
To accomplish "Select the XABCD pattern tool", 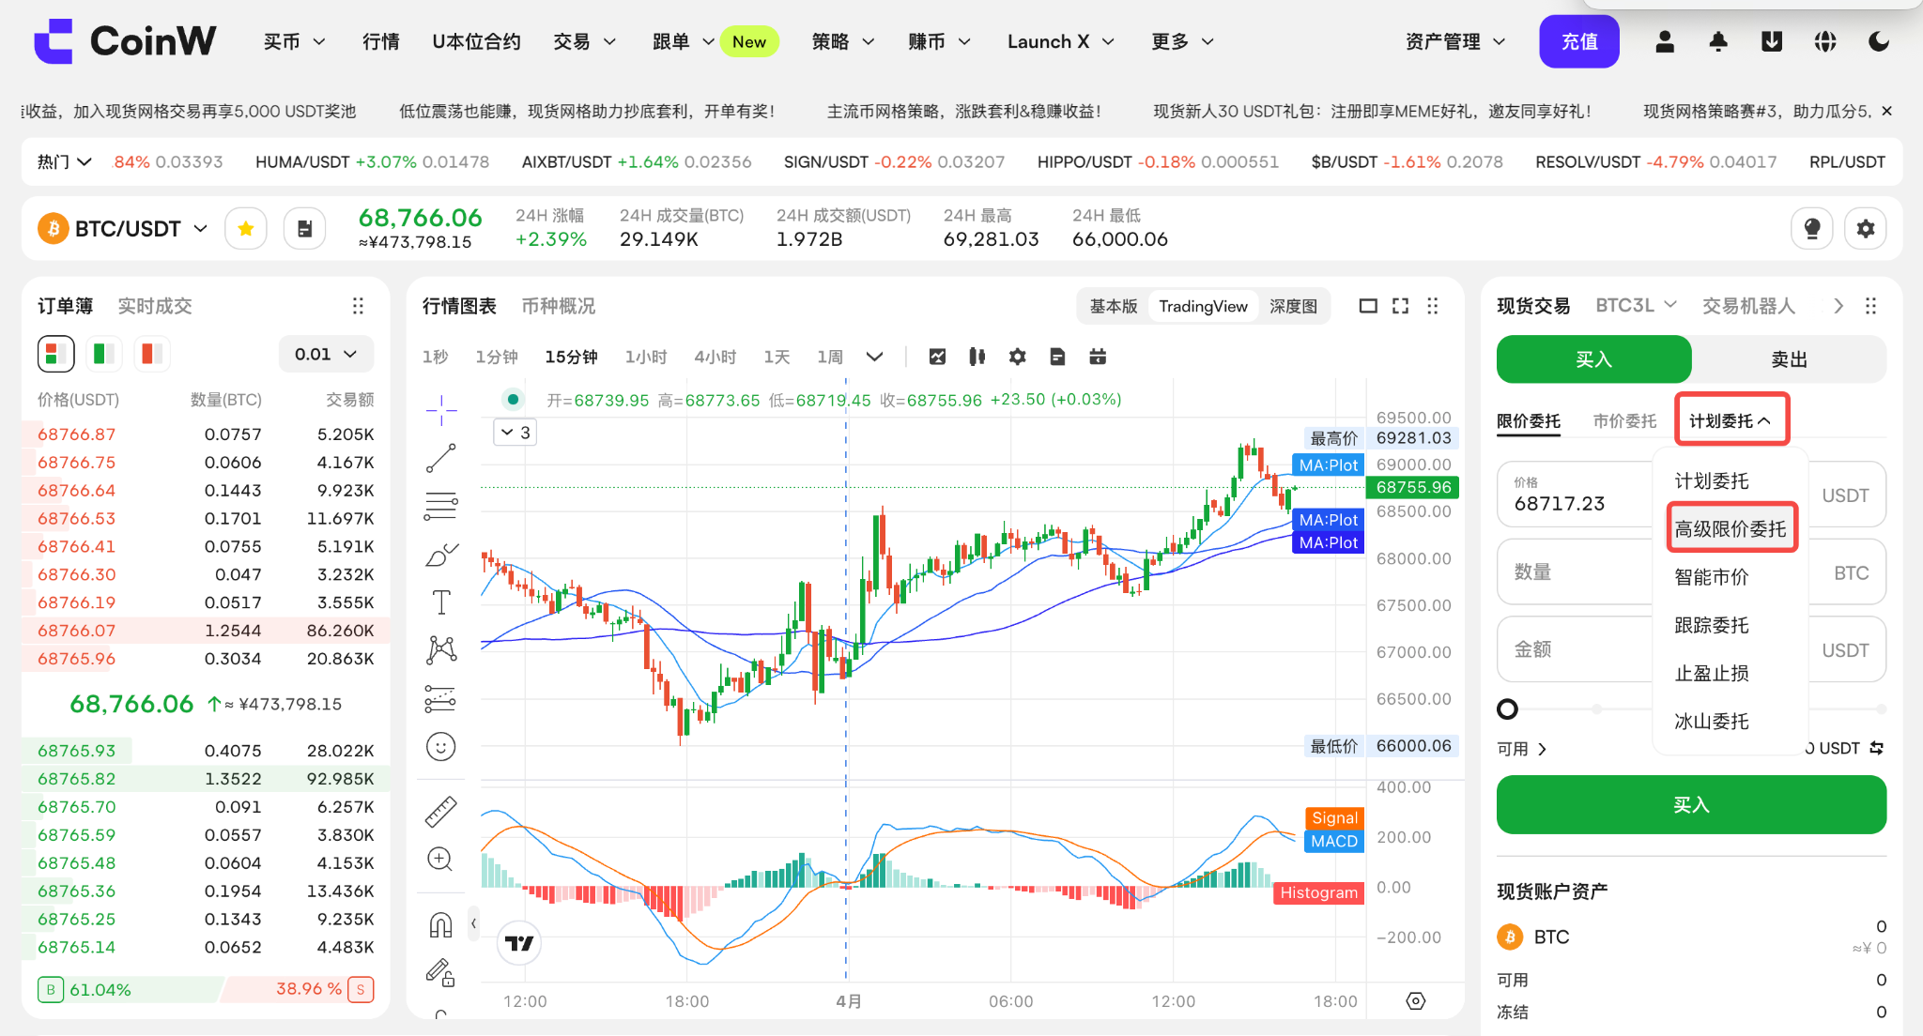I will pos(440,649).
